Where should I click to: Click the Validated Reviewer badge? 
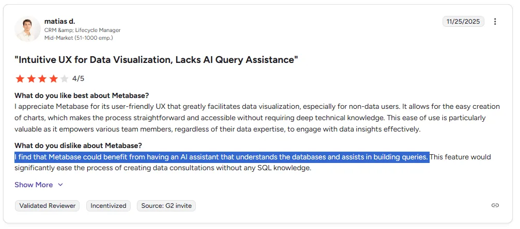[x=48, y=205]
